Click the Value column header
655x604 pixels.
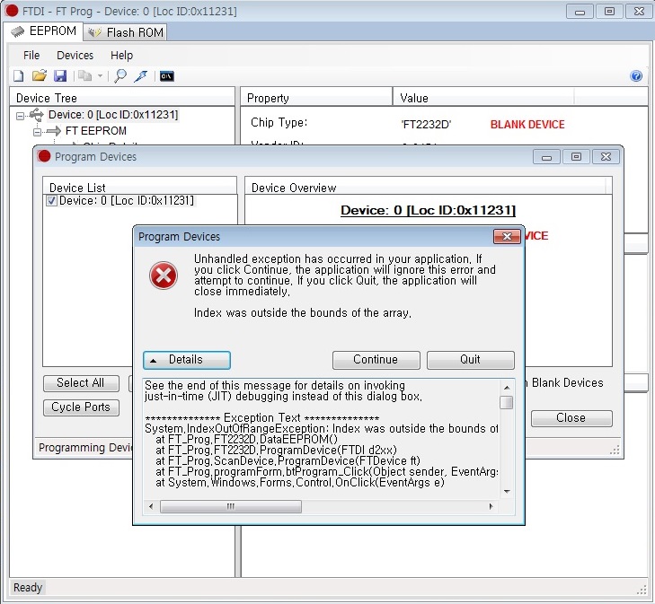coord(482,98)
